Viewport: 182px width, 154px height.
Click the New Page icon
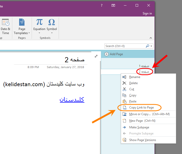click(124, 121)
